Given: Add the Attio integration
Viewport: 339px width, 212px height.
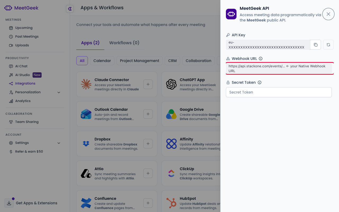Looking at the screenshot, I should click(x=148, y=174).
